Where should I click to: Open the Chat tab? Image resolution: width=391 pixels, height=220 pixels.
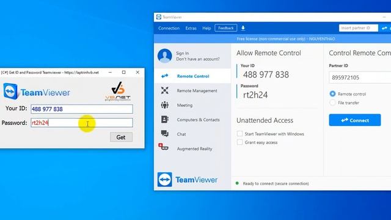coord(192,134)
